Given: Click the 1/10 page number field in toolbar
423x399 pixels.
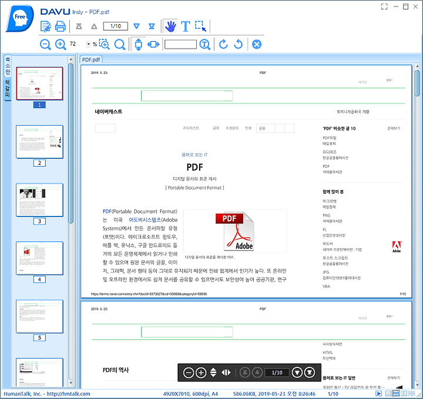Looking at the screenshot, I should click(116, 26).
